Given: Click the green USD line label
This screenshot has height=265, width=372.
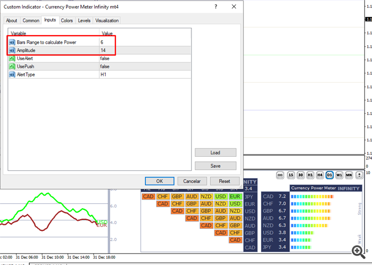Looking at the screenshot, I should [x=102, y=222].
